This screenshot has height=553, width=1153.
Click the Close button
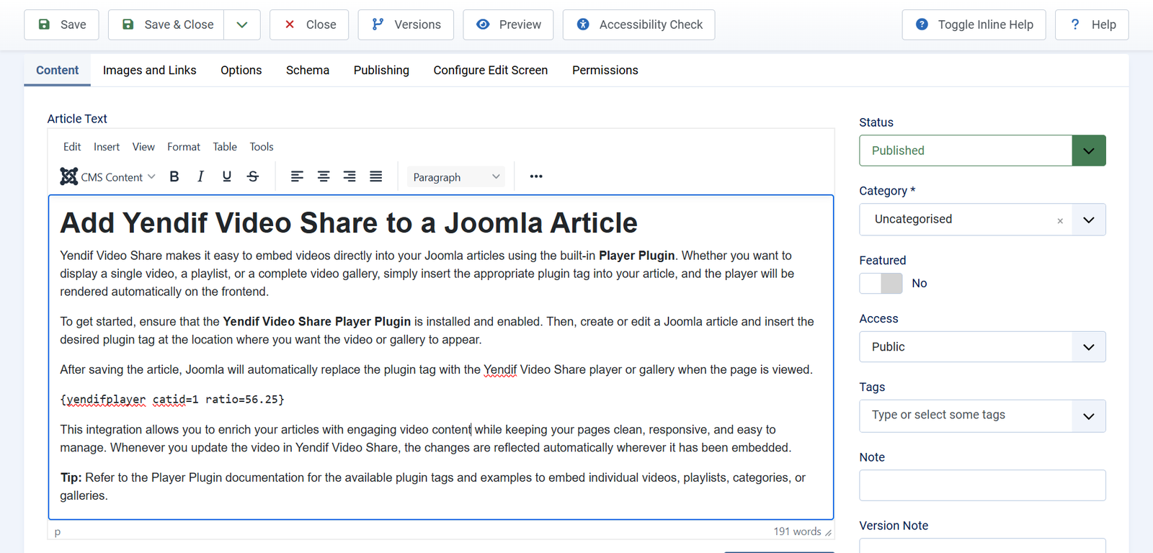(x=309, y=24)
